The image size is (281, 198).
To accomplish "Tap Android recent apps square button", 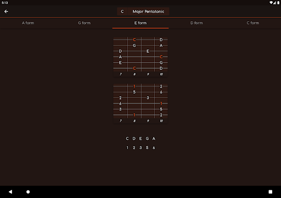I will 271,192.
